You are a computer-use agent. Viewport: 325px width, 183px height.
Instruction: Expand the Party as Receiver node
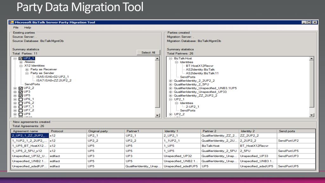[27, 70]
